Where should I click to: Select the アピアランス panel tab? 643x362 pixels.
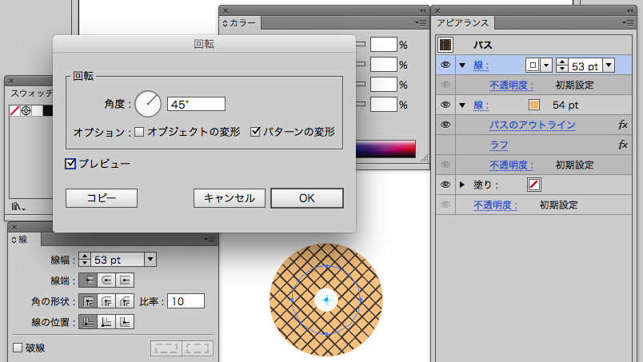point(463,23)
